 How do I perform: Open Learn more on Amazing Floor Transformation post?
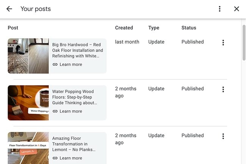[x=71, y=158]
